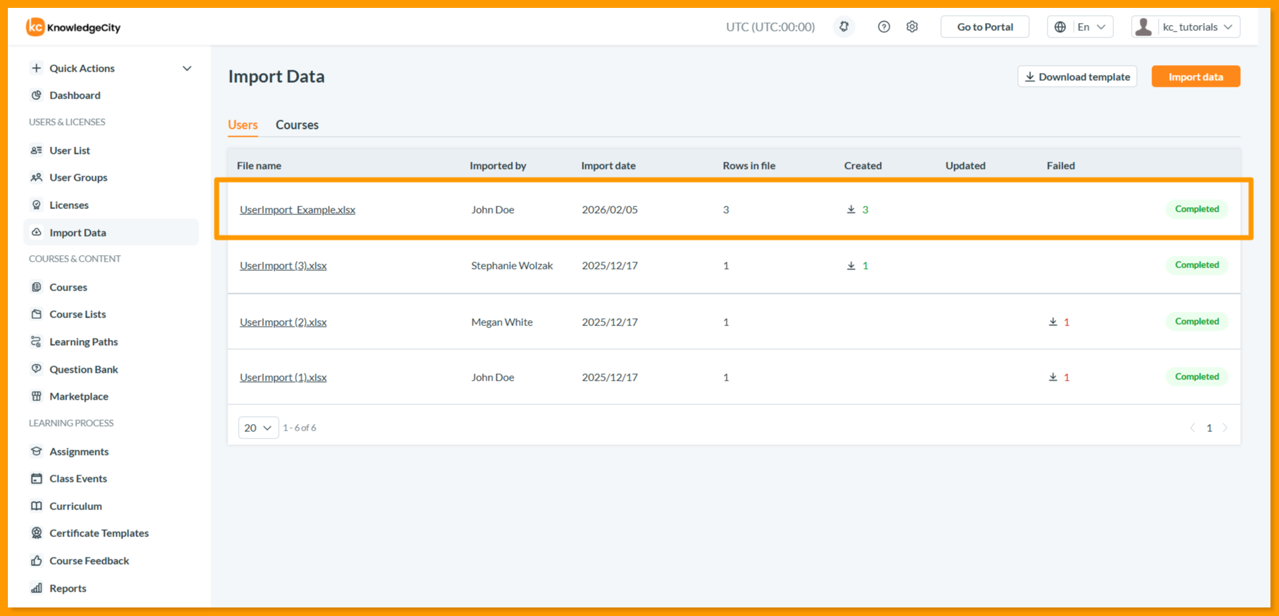Click the Marketplace sidebar icon

(36, 396)
